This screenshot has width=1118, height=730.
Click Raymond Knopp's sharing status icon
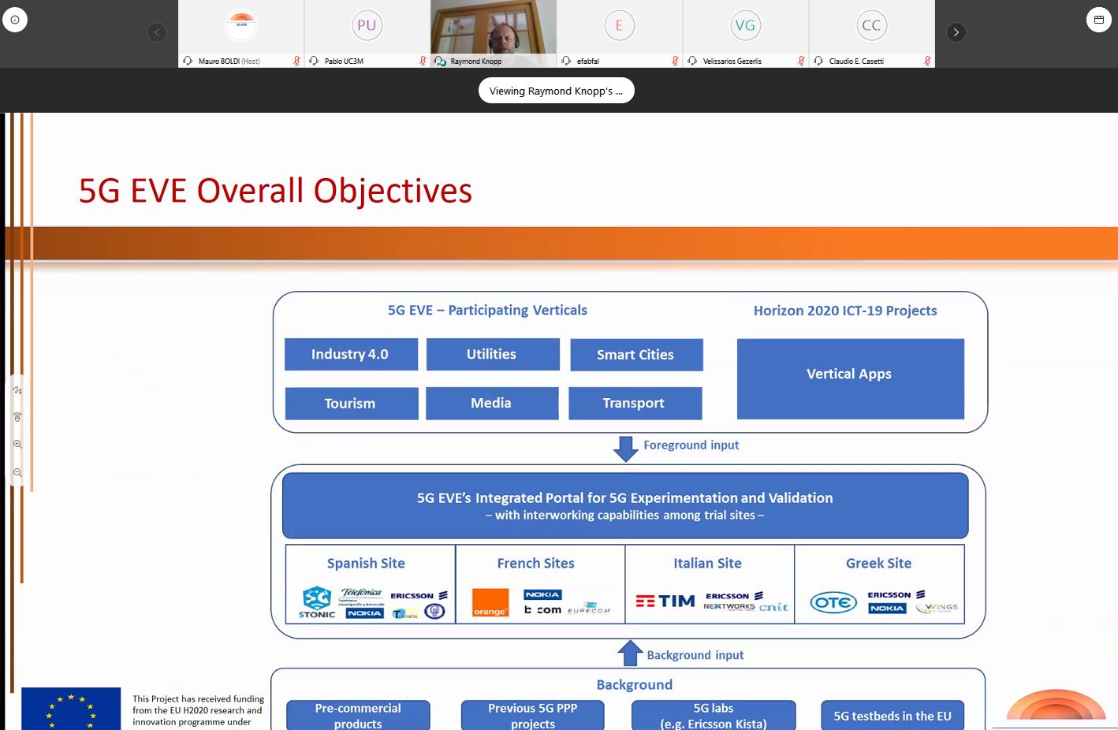pos(440,61)
